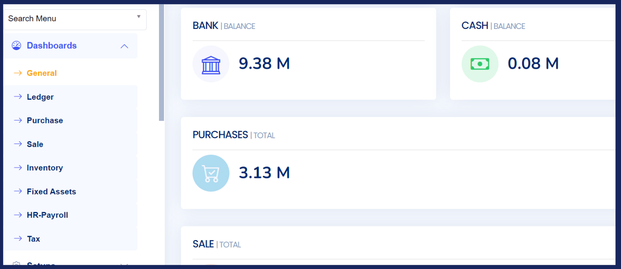
Task: Open the General dashboard
Action: pyautogui.click(x=42, y=73)
